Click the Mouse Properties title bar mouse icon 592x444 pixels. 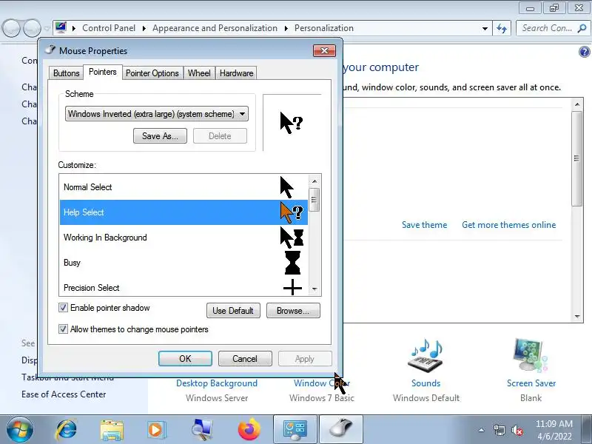50,50
